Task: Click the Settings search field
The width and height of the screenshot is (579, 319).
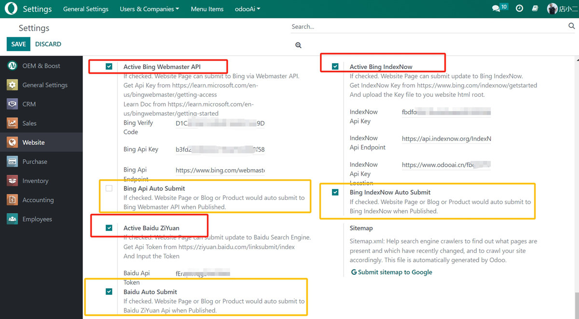Action: click(427, 27)
